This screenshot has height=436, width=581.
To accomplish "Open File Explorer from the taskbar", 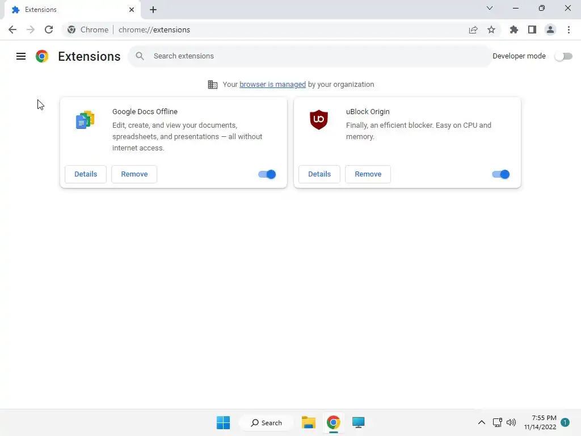I will point(308,422).
